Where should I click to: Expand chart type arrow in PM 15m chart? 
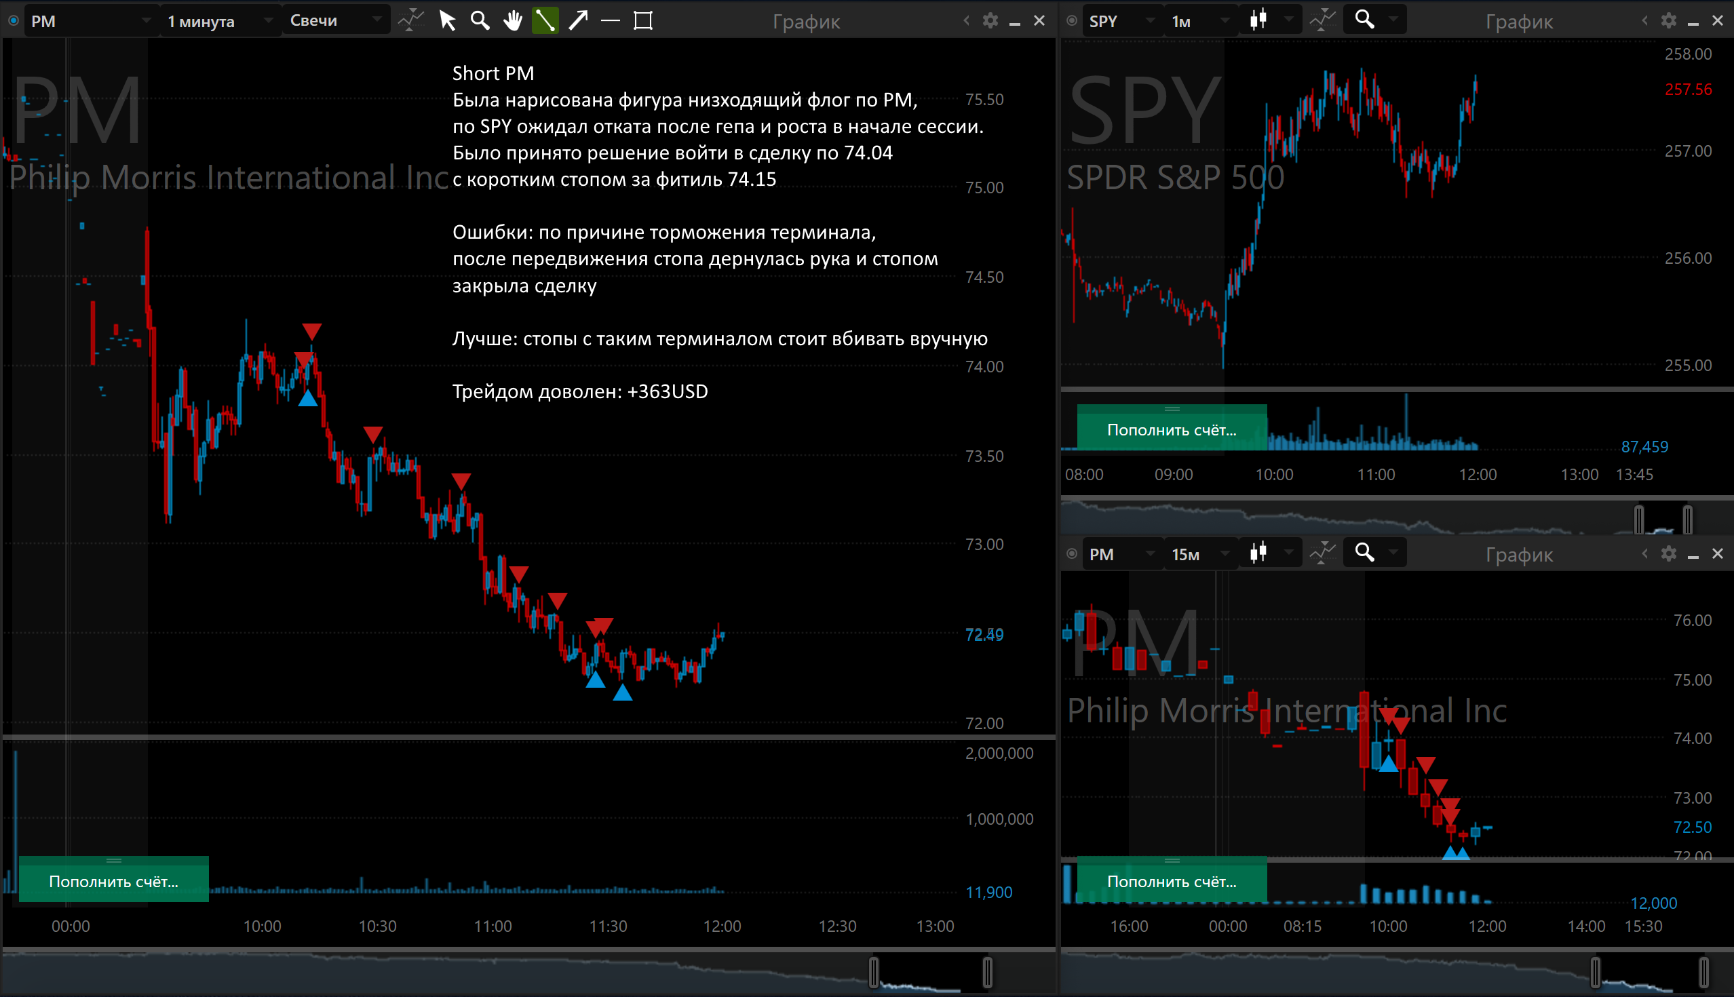click(x=1289, y=553)
